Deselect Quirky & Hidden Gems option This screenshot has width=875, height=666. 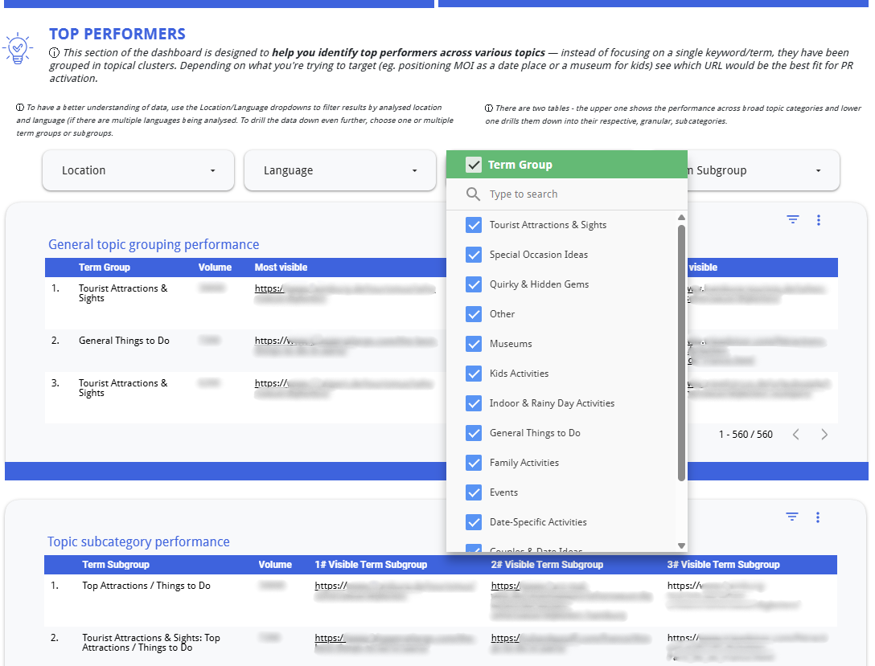pos(474,284)
